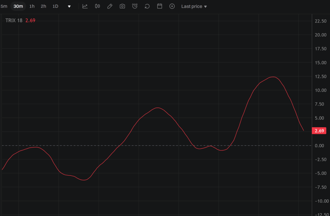This screenshot has height=216, width=330.
Task: Select the pencil drawing tool
Action: (x=110, y=6)
